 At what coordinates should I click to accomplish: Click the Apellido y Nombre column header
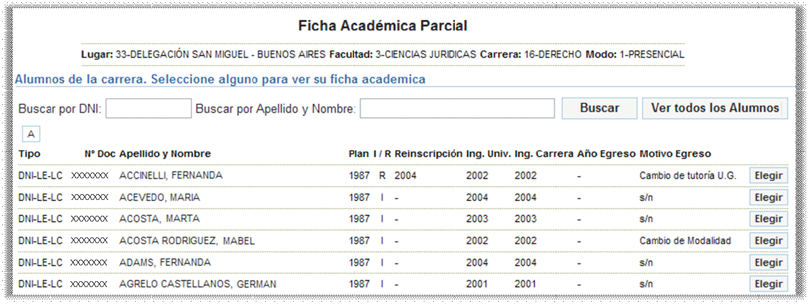click(165, 154)
